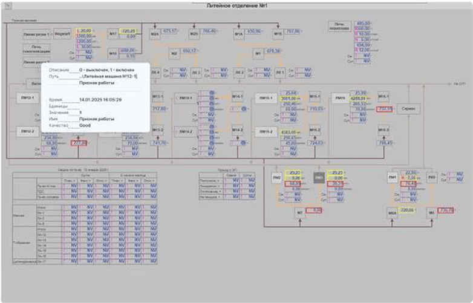Image resolution: width=473 pixels, height=303 pixels.
Task: Select the М7 mixer block
Action: [299, 213]
